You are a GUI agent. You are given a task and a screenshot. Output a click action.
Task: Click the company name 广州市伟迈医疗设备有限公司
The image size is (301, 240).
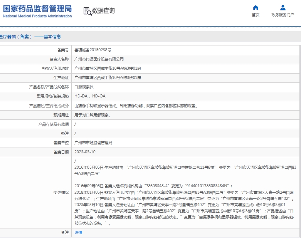(99, 59)
